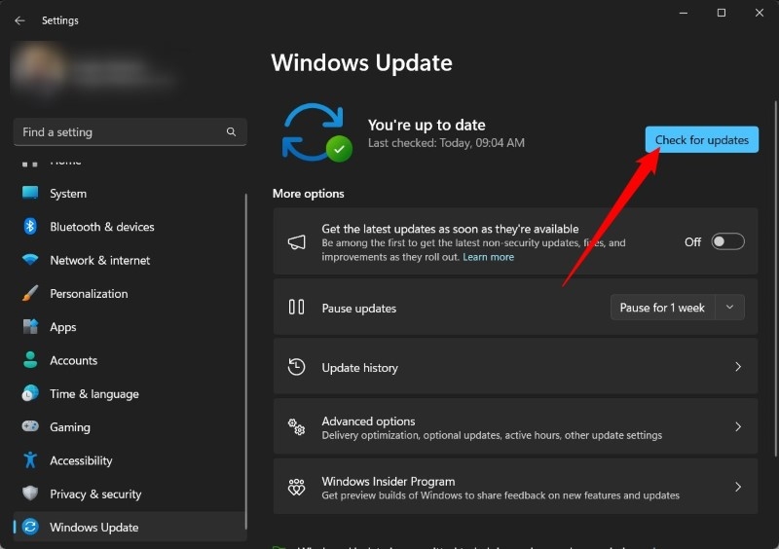Click the Bluetooth & devices icon

30,227
